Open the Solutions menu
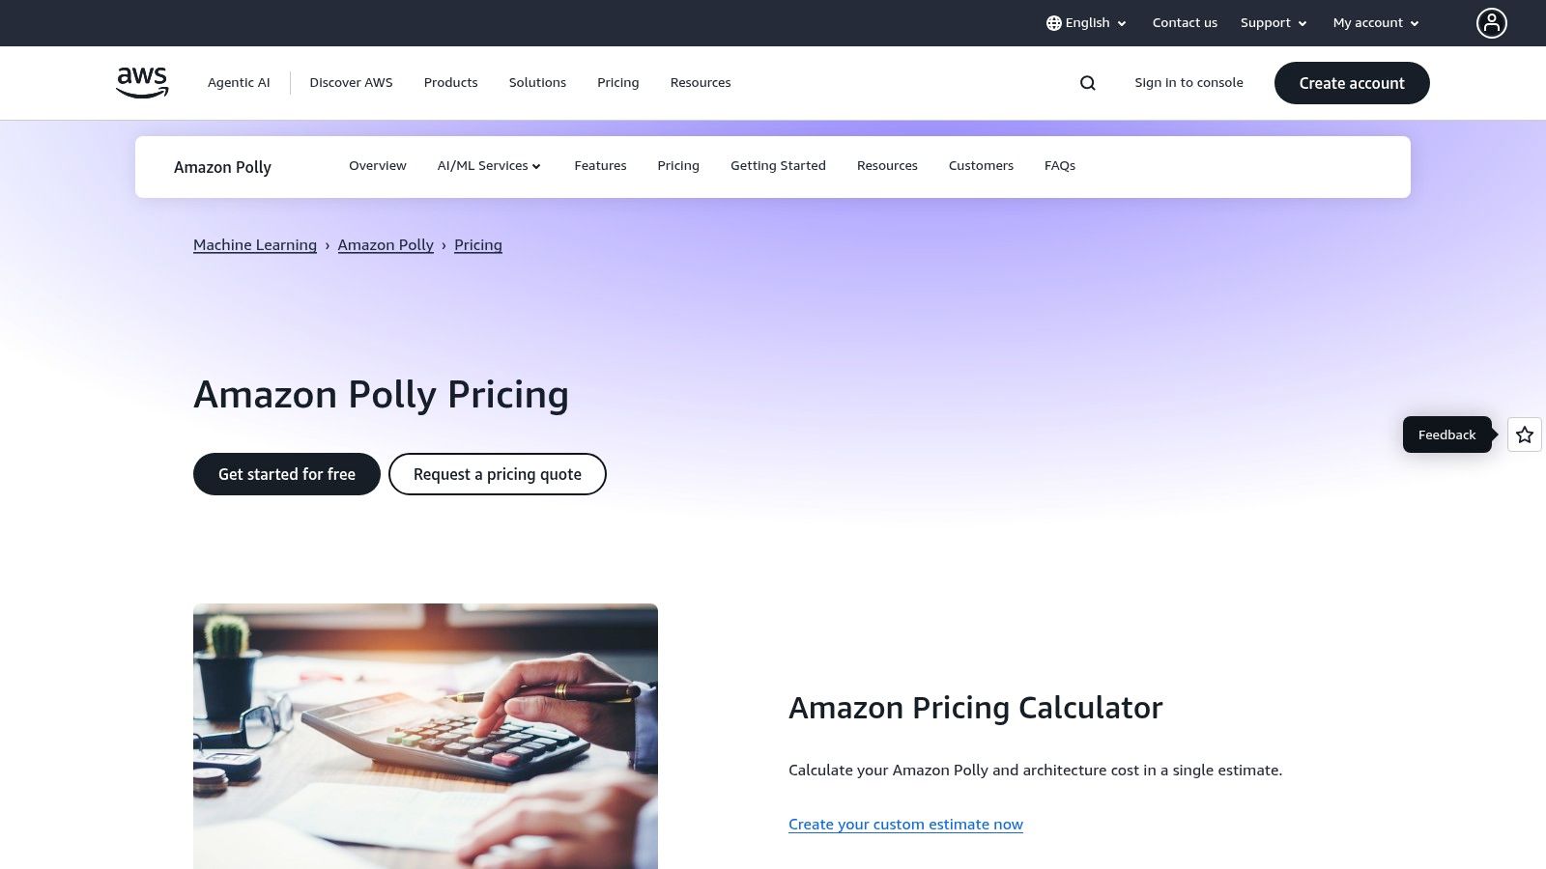The height and width of the screenshot is (869, 1546). (537, 83)
